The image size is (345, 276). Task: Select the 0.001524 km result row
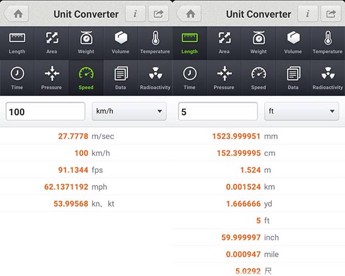pyautogui.click(x=259, y=187)
